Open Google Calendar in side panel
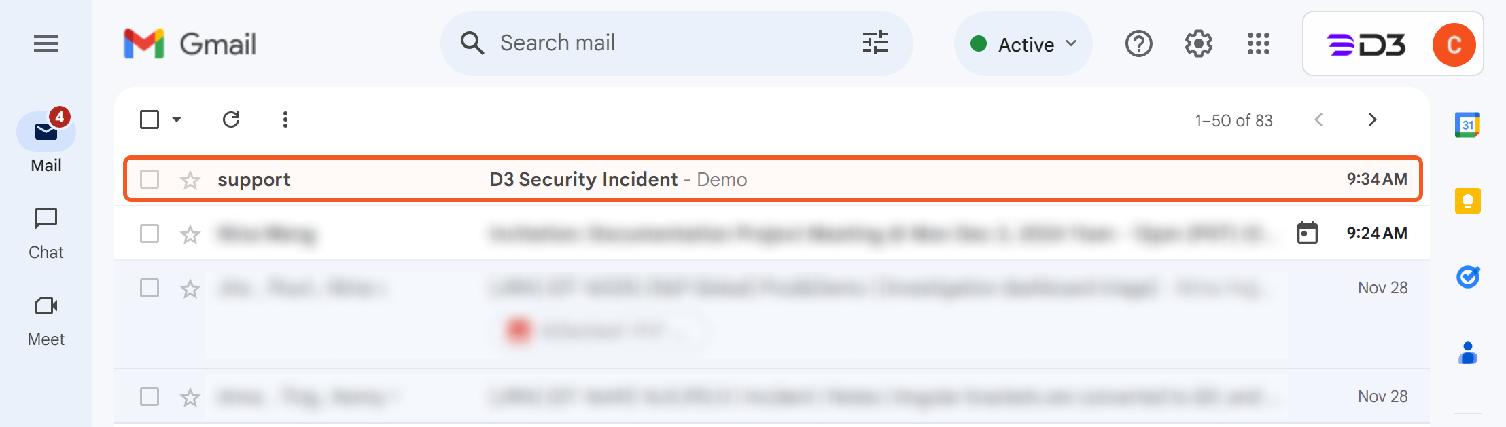Screen dimensions: 1506x427 tap(1467, 125)
